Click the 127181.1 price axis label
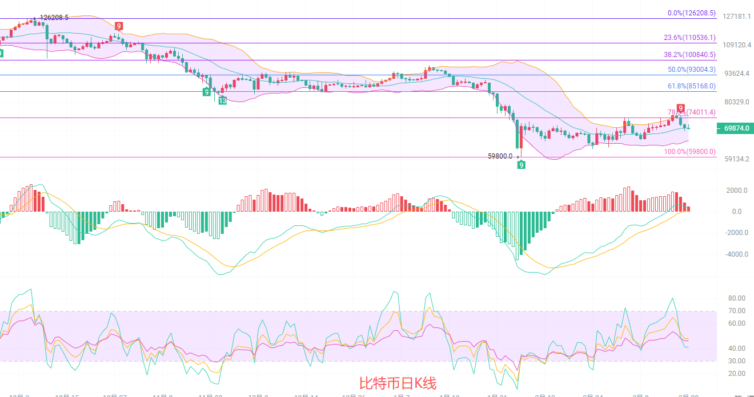This screenshot has width=754, height=397. [x=736, y=17]
